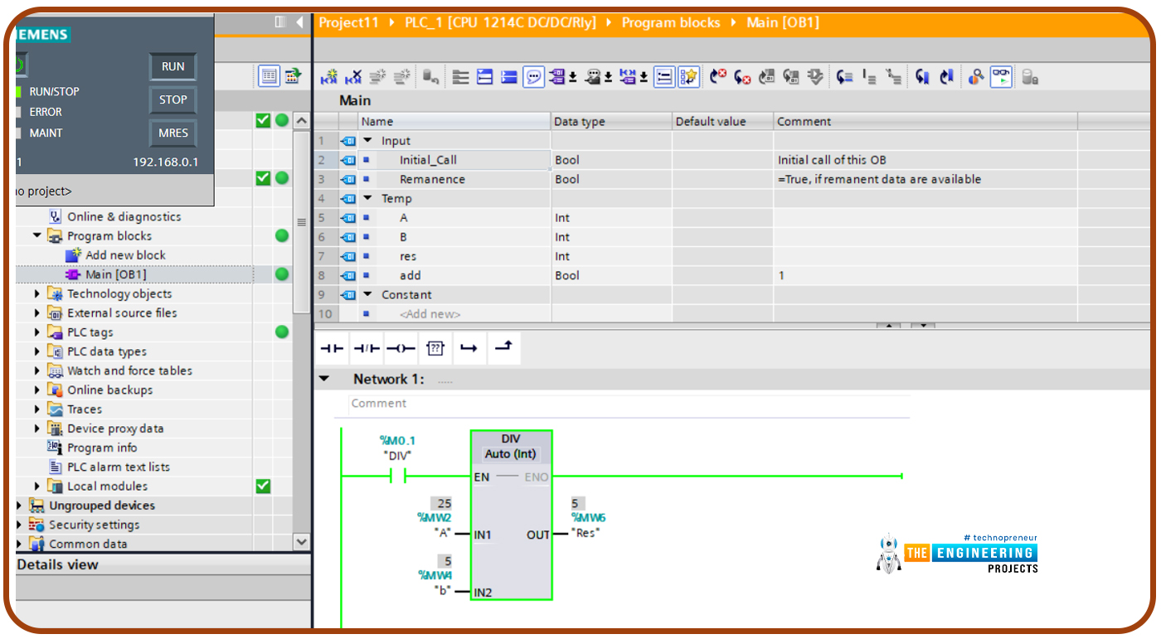Click PLC_1 in the breadcrumb path
Image resolution: width=1166 pixels, height=639 pixels.
pos(500,22)
